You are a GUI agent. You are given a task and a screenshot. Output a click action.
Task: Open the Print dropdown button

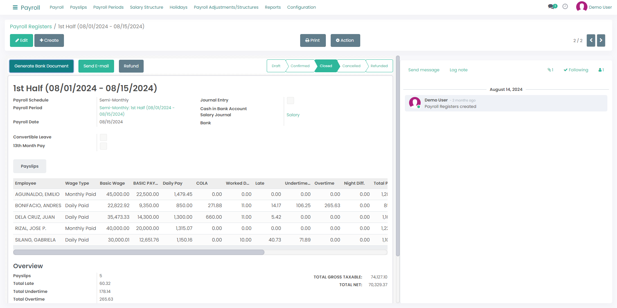pos(313,40)
